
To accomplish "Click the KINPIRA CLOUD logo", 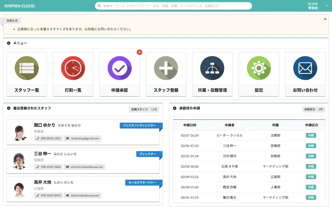I will 20,6.
